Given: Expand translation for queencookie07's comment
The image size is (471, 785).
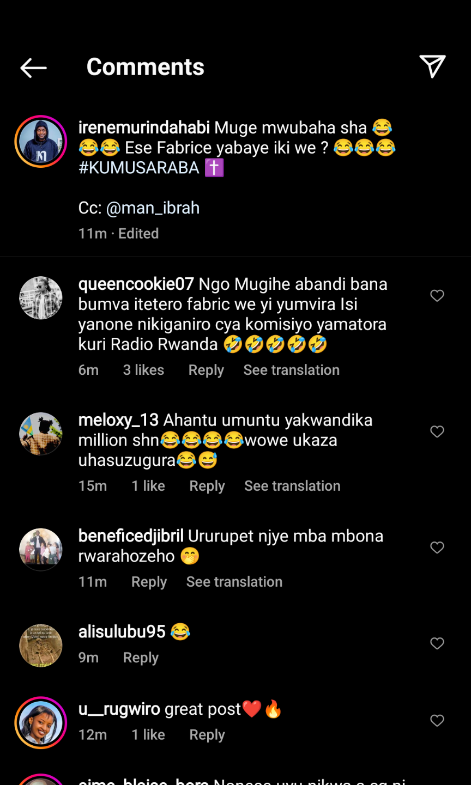Looking at the screenshot, I should (x=291, y=370).
